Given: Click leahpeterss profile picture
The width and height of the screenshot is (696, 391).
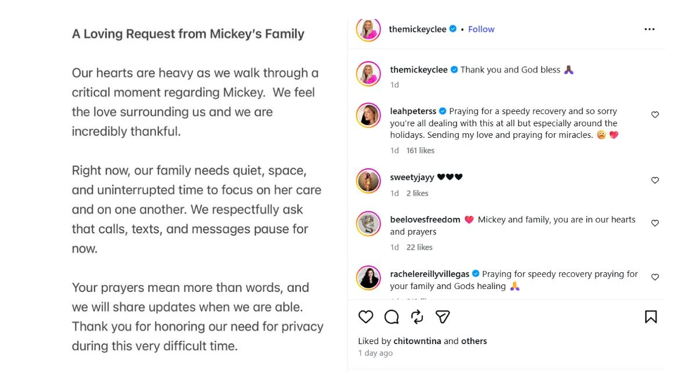Looking at the screenshot, I should point(368,116).
